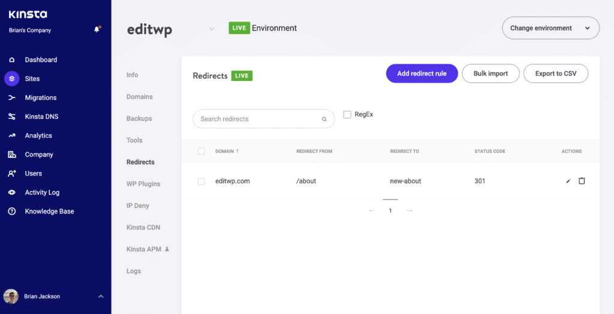This screenshot has height=314, width=614.
Task: Select all redirects header checkbox
Action: click(x=201, y=151)
